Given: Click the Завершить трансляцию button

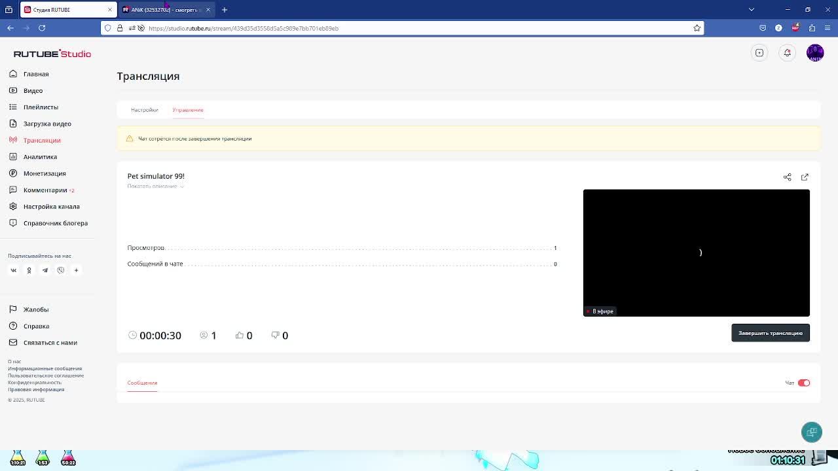Looking at the screenshot, I should (771, 333).
